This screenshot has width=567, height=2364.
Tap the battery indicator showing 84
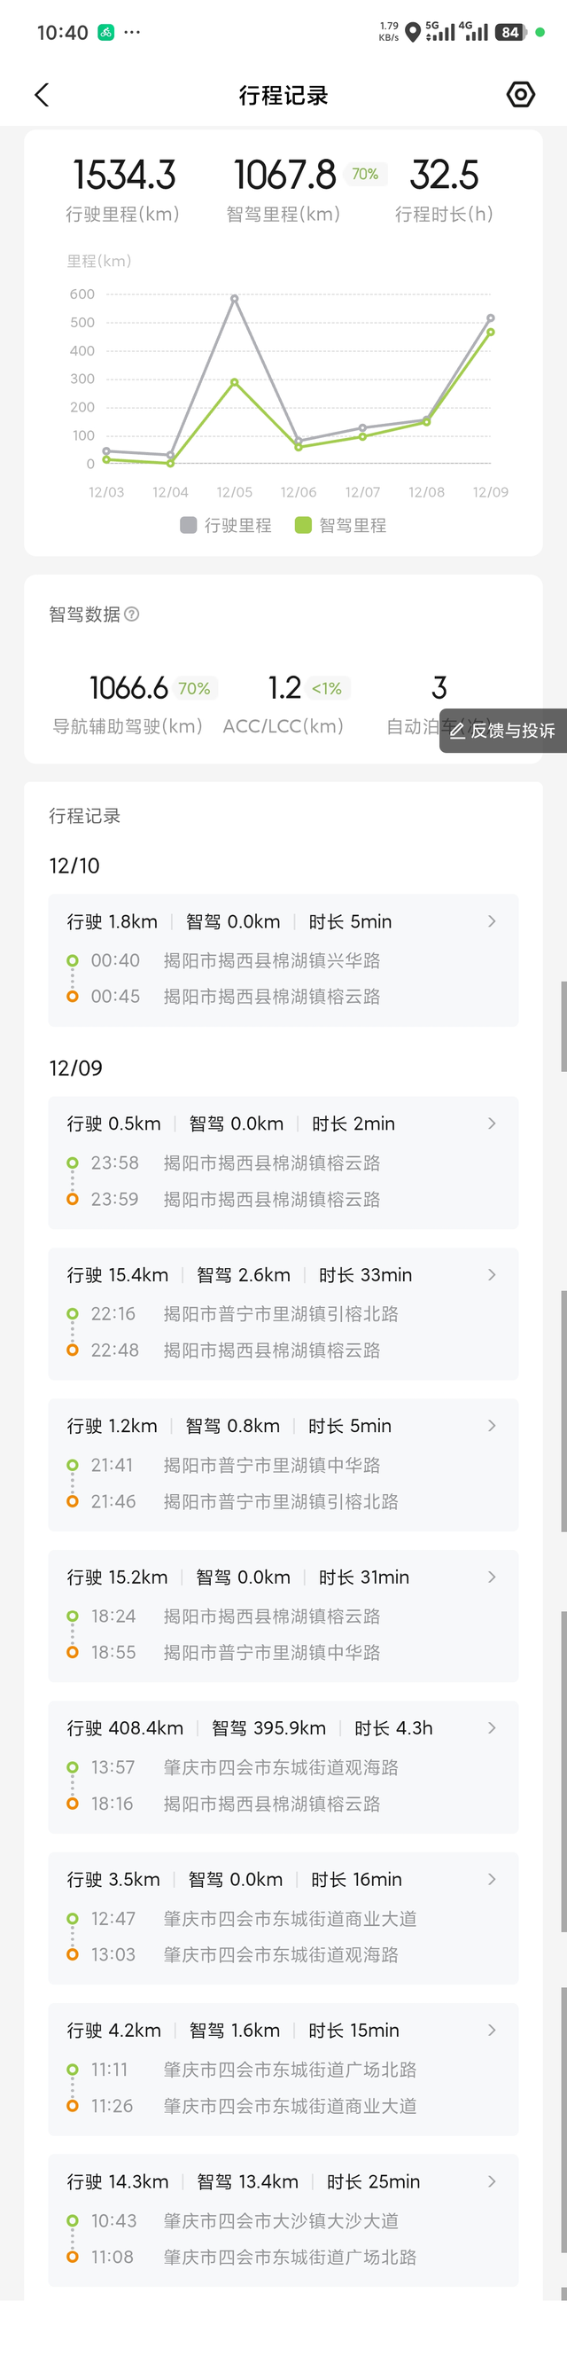pos(509,32)
